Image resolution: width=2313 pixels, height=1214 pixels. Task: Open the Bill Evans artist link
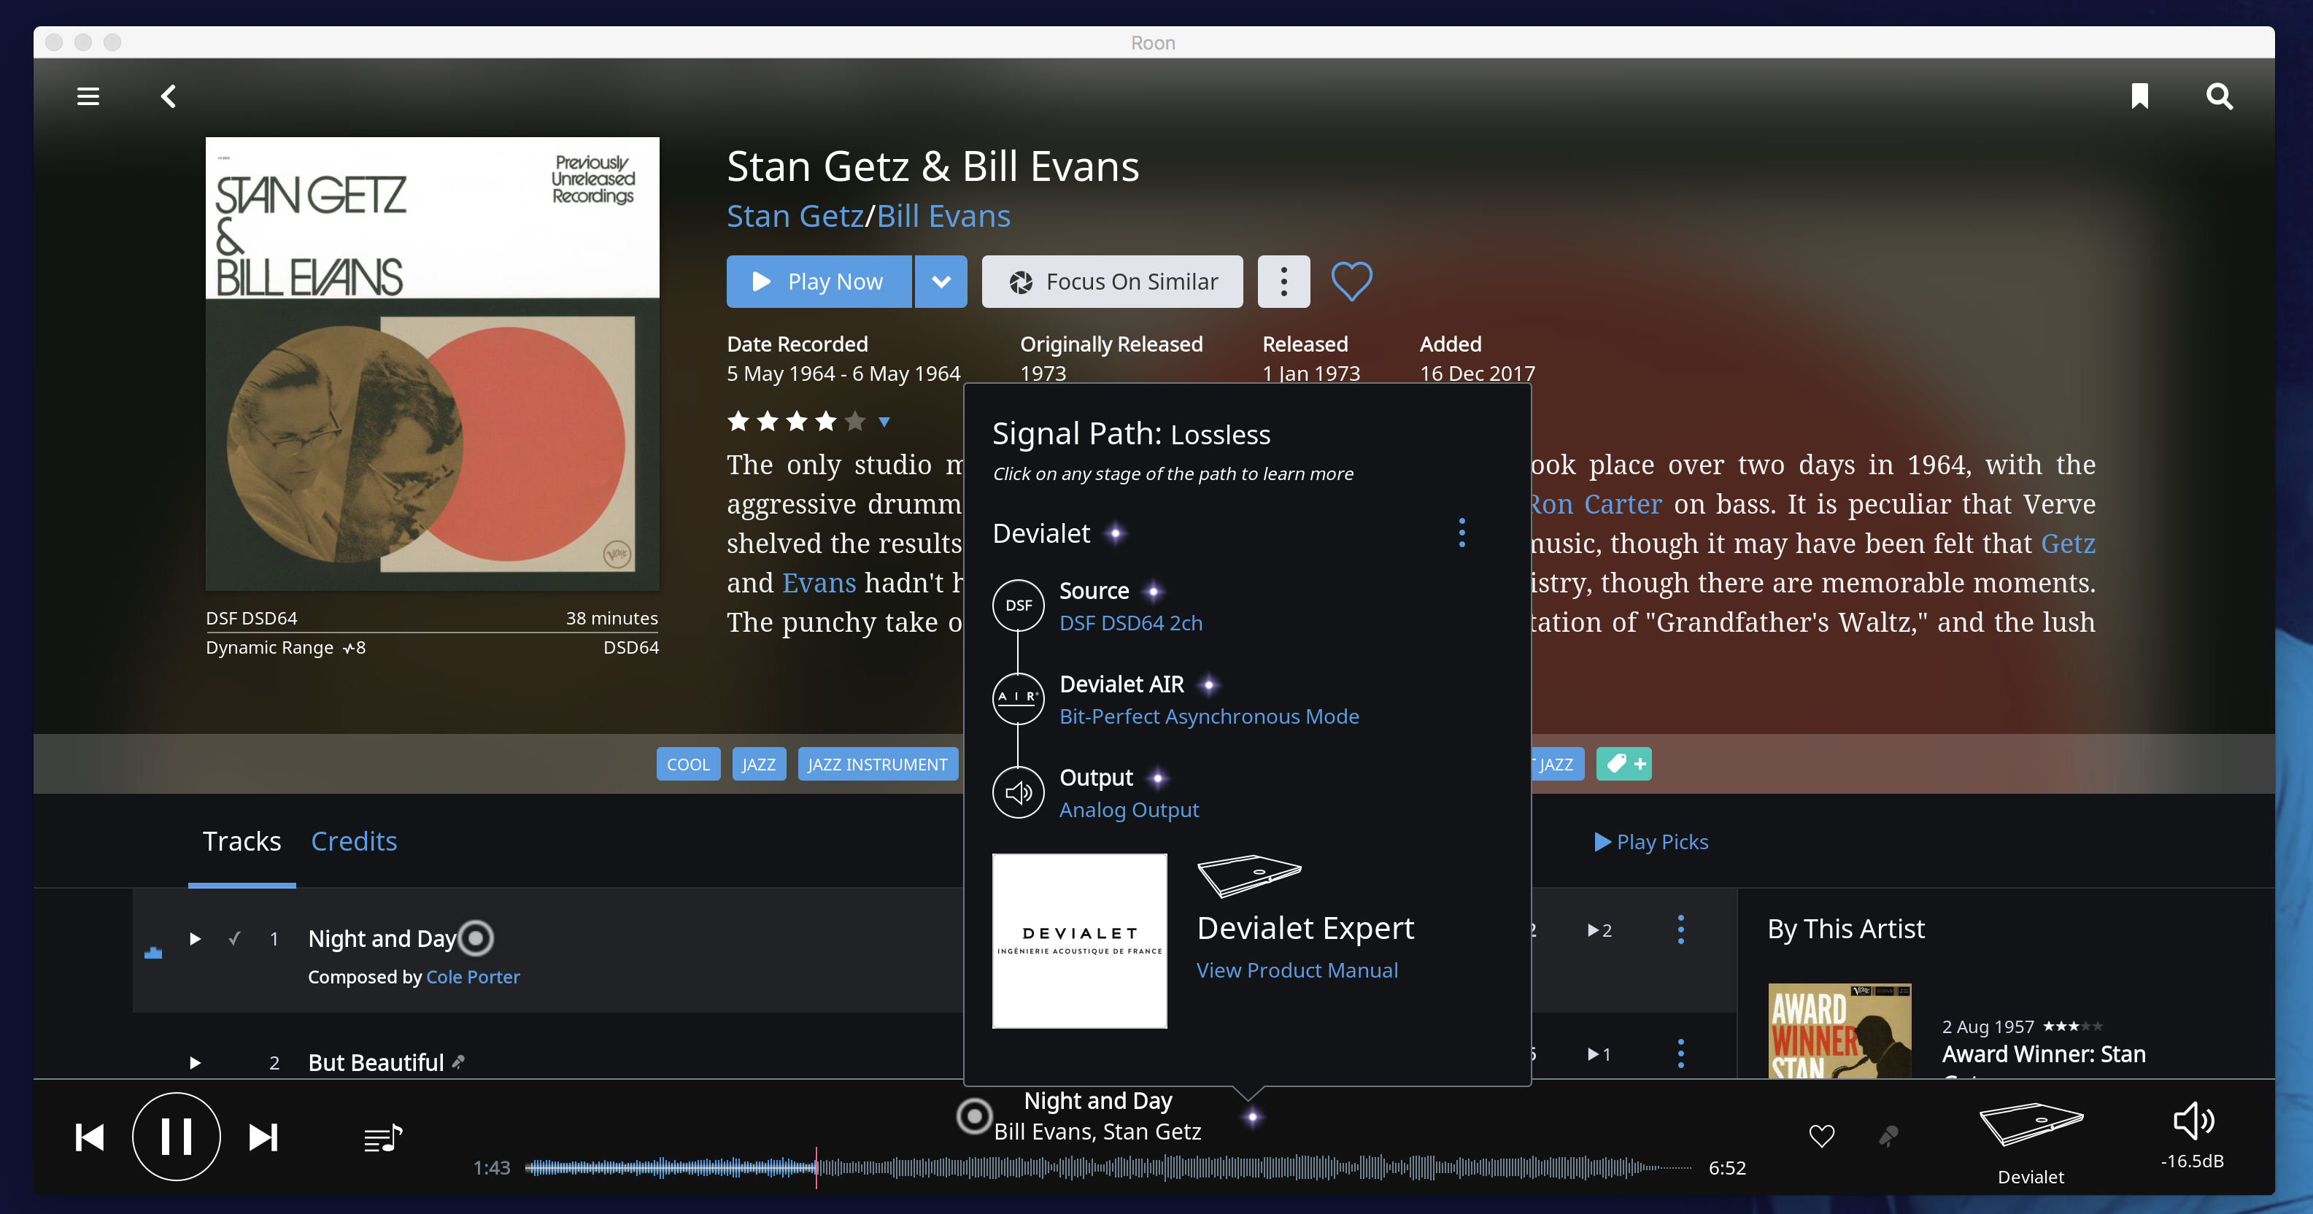point(943,217)
